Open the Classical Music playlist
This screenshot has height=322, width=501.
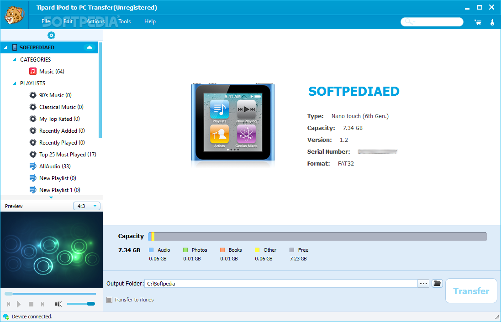coord(61,107)
